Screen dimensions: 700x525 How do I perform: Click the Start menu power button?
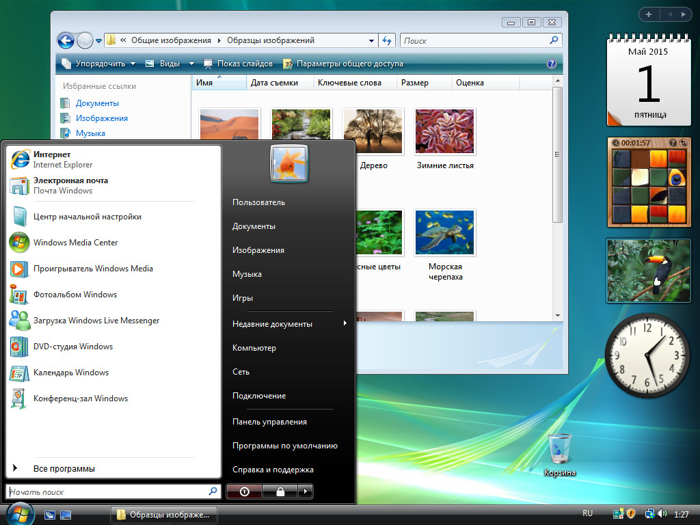pyautogui.click(x=244, y=492)
